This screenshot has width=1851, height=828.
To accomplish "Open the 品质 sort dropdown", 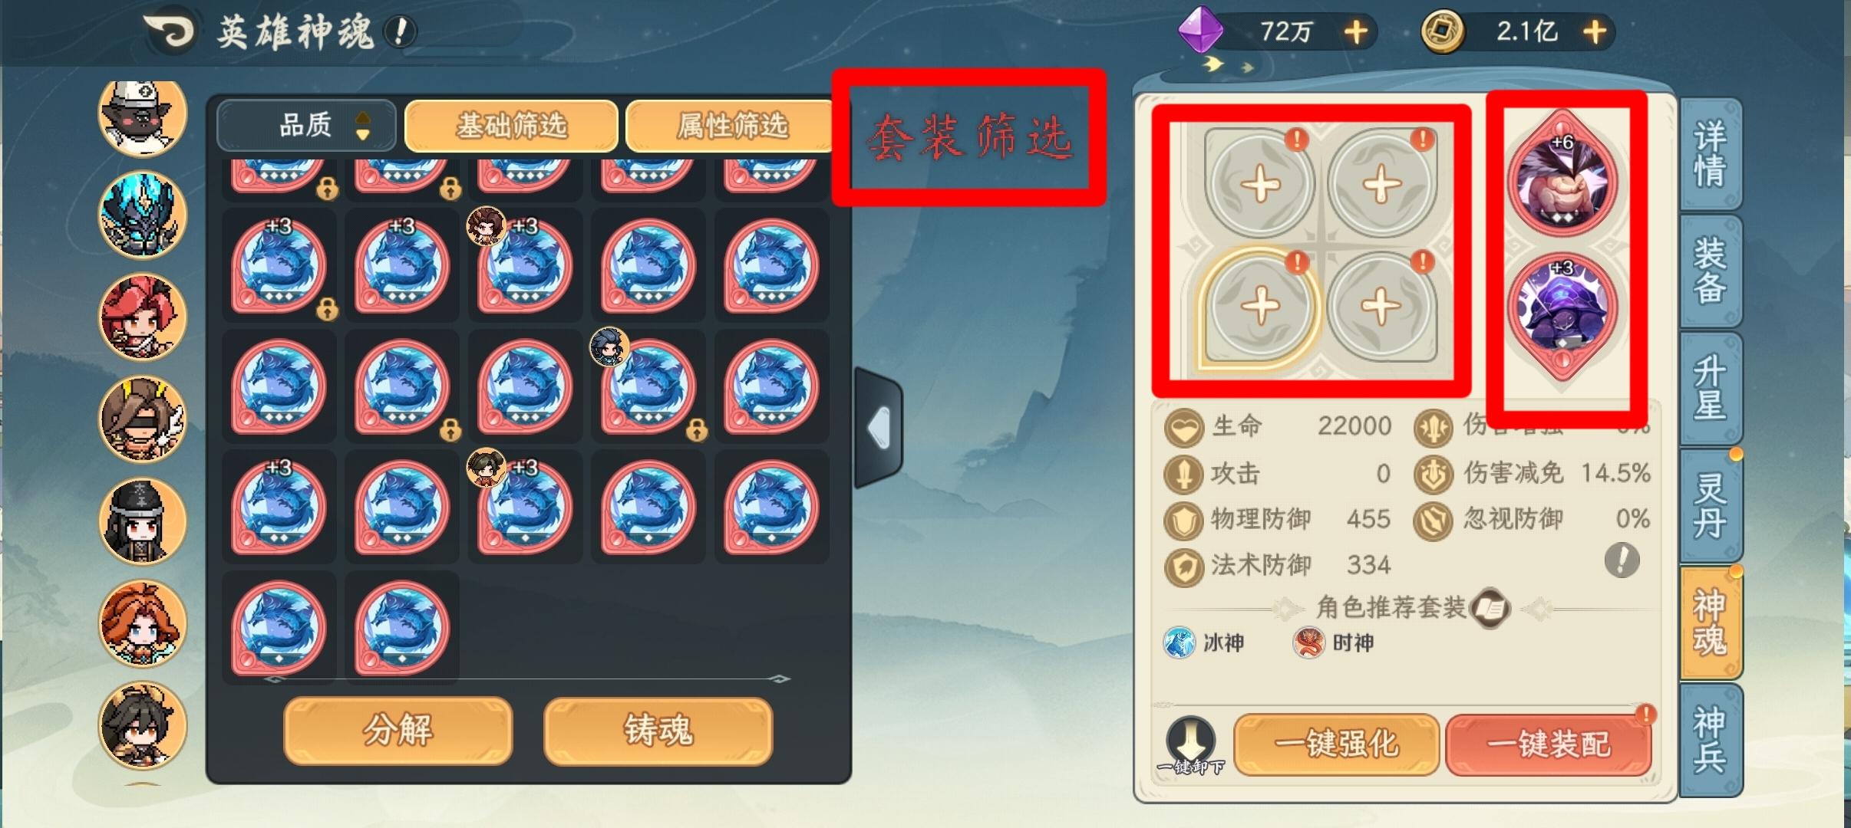I will tap(305, 125).
